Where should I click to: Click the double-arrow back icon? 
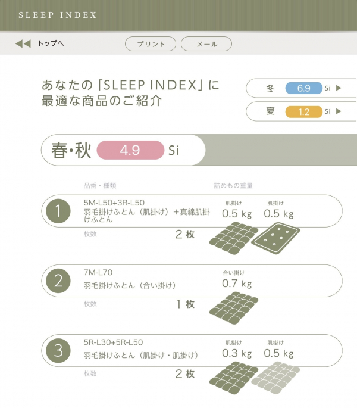tap(23, 43)
